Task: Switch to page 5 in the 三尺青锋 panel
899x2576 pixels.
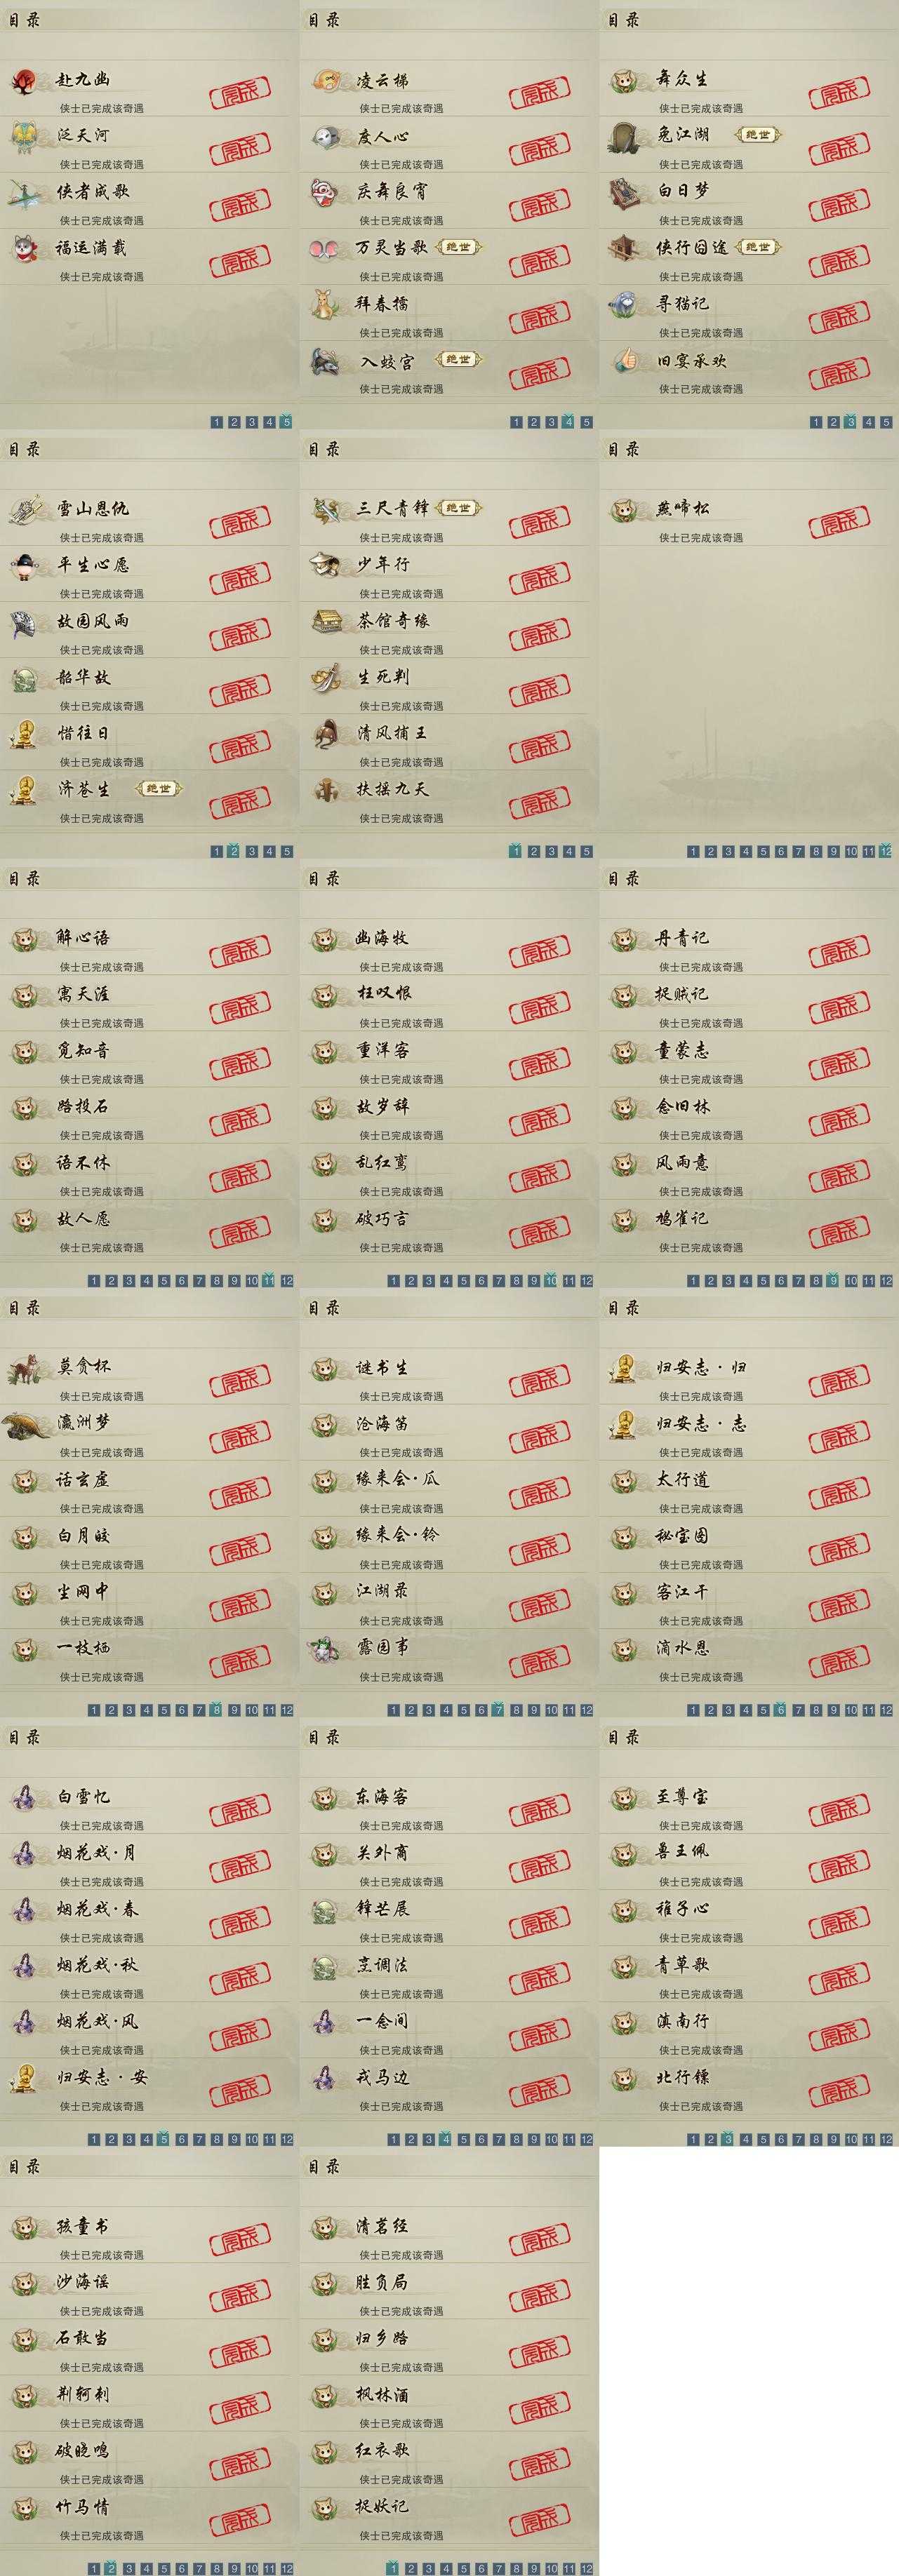Action: 586,852
